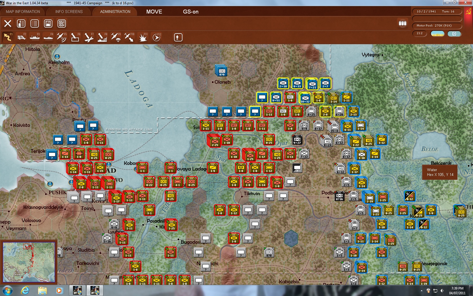
Task: Select Finnish unit 7=21 counter
Action: 312,84
